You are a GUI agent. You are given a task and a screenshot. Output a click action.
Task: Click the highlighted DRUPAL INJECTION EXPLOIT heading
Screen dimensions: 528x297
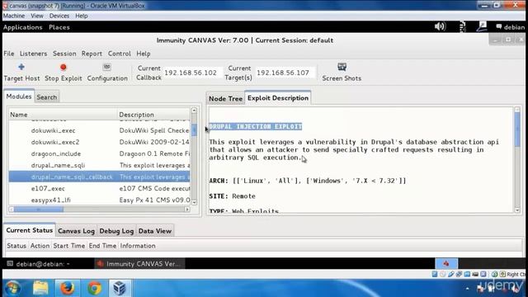pyautogui.click(x=256, y=126)
